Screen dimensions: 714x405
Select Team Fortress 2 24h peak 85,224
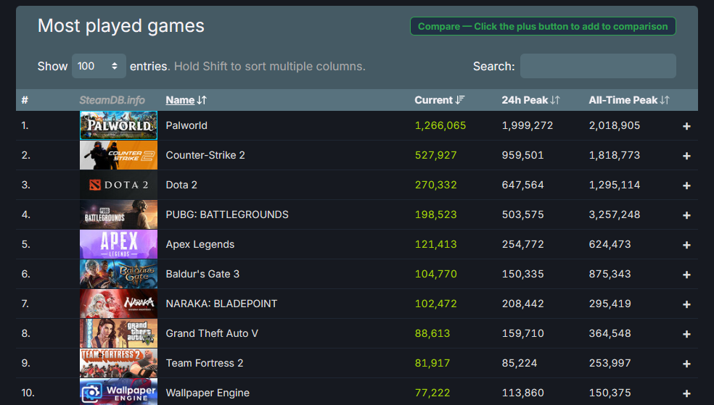[520, 363]
